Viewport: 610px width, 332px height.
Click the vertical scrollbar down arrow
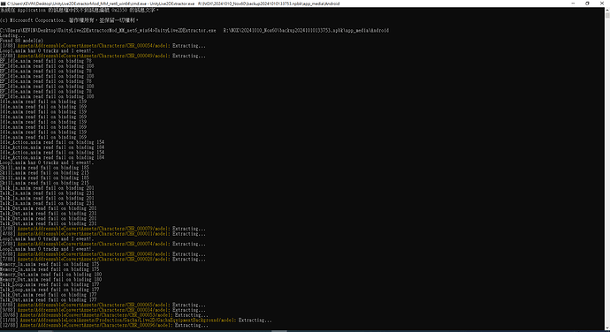(x=607, y=328)
